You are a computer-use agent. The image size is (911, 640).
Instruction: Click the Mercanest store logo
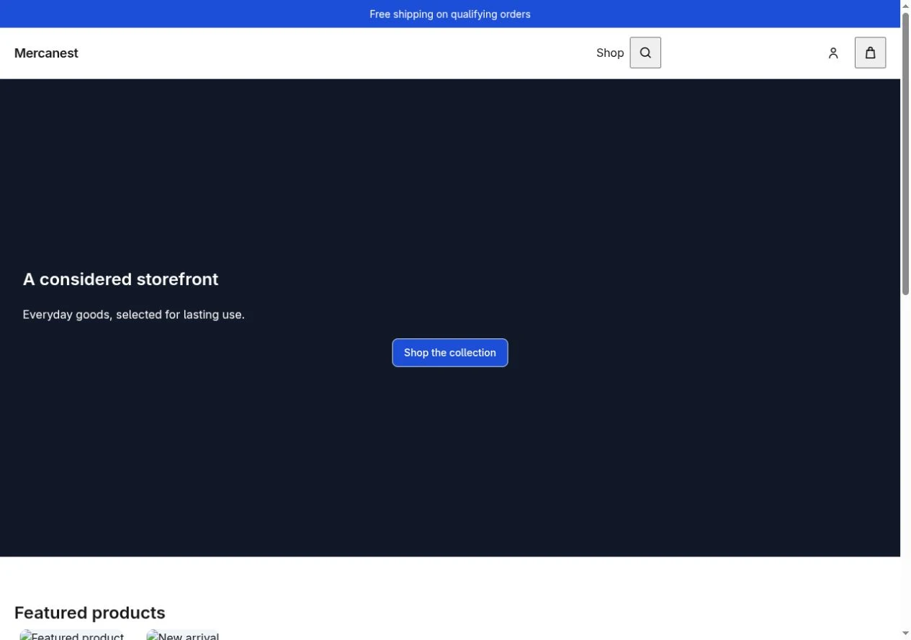point(46,53)
